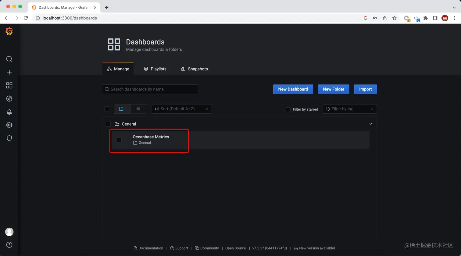Enable Filter by starred checkbox
461x256 pixels.
pyautogui.click(x=288, y=109)
